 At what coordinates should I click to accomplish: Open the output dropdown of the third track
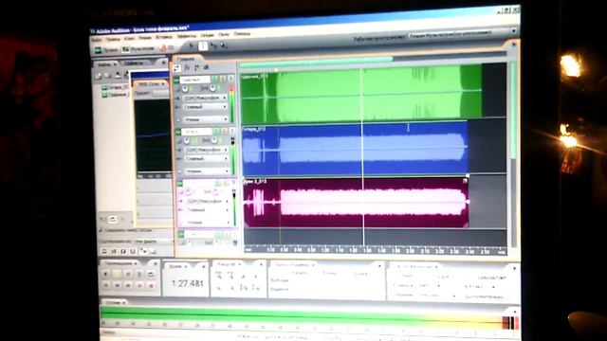tap(208, 210)
